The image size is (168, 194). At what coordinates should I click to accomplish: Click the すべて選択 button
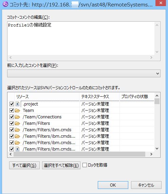pos(24,165)
